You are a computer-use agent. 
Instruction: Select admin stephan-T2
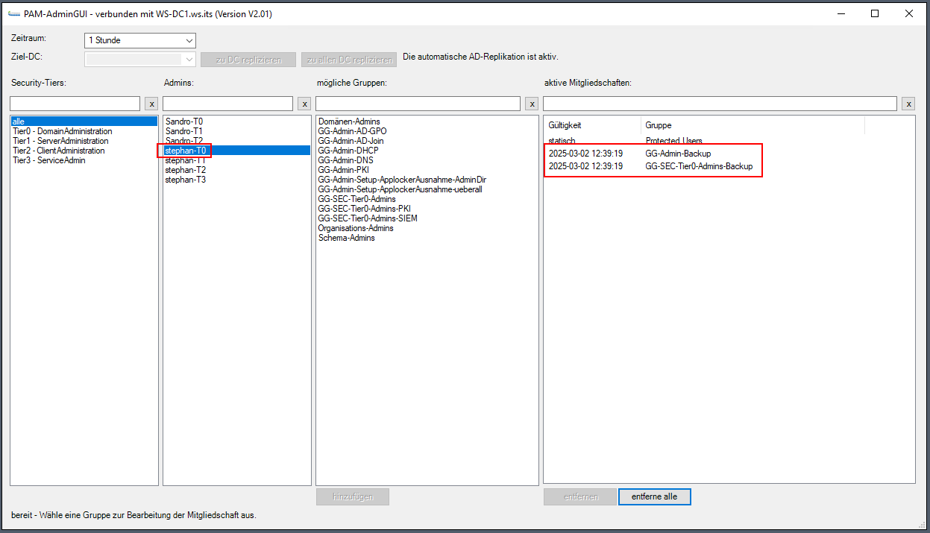click(x=237, y=170)
